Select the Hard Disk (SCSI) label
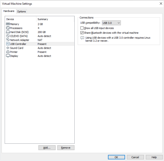 [x=19, y=32]
